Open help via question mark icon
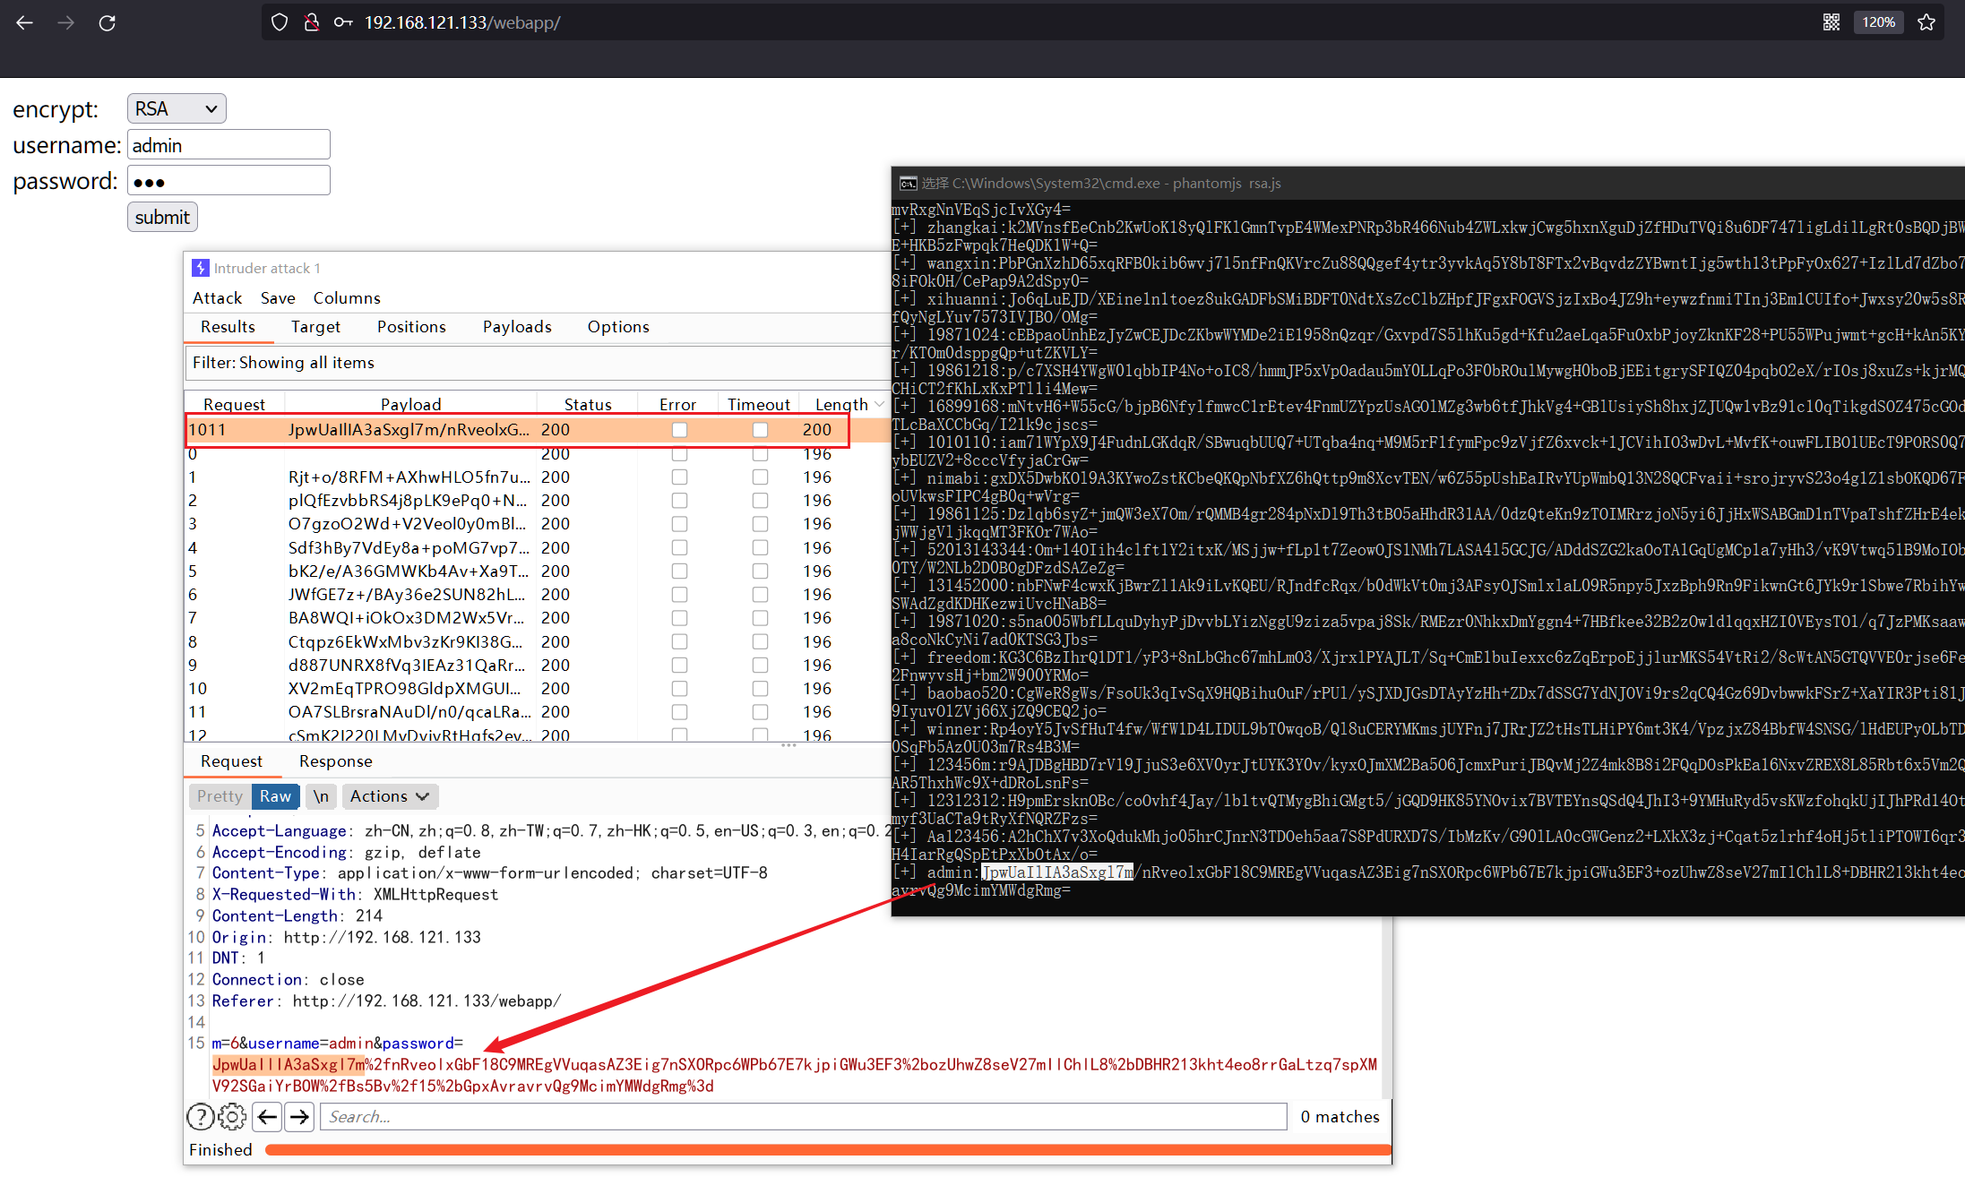1965x1177 pixels. point(200,1117)
